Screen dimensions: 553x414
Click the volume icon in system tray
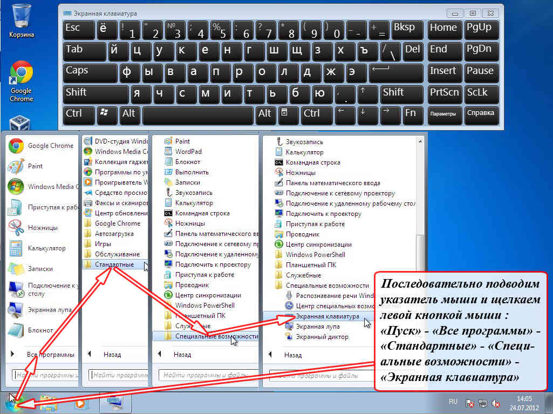point(495,403)
